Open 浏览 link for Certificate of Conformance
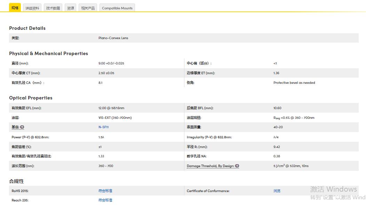Viewport: 366px width, 210px height. [x=277, y=191]
